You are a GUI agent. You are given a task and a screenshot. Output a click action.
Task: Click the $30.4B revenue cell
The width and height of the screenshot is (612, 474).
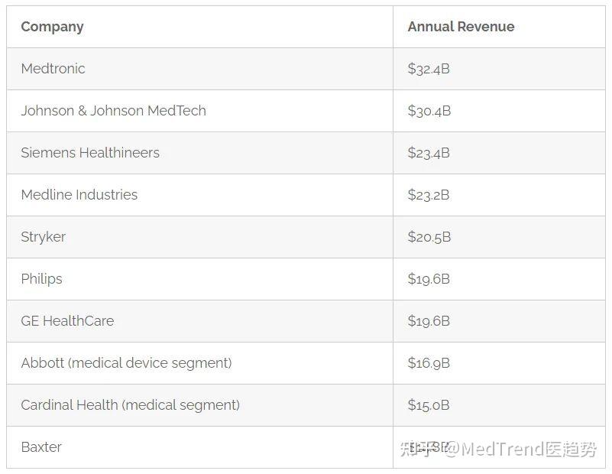(x=429, y=111)
